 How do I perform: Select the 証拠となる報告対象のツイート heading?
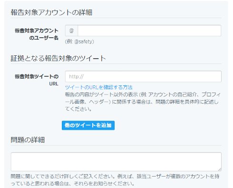(58, 58)
